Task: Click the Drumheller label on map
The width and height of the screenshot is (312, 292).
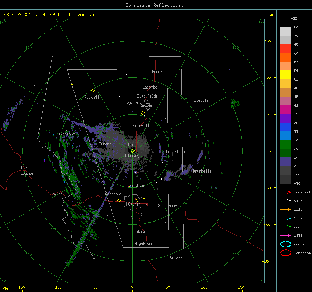Action: [x=203, y=171]
